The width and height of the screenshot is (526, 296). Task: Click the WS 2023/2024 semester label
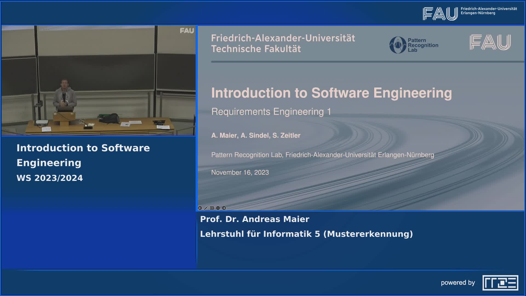pos(50,178)
